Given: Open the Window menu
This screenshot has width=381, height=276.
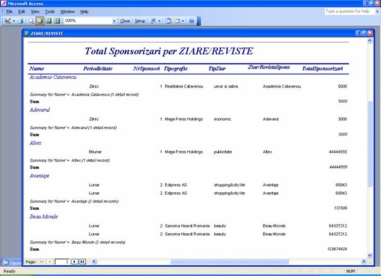Looking at the screenshot, I should click(x=67, y=11).
